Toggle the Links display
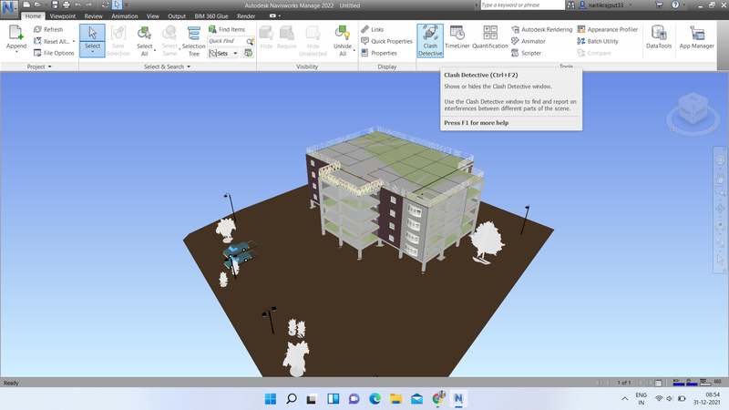Viewport: 729px width, 410px height. point(373,29)
